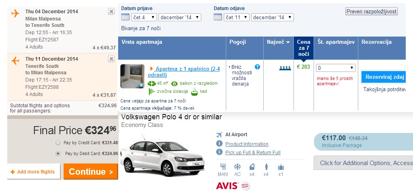The width and height of the screenshot is (413, 192).
Task: Open the number of apartments dropdown
Action: pos(336,68)
